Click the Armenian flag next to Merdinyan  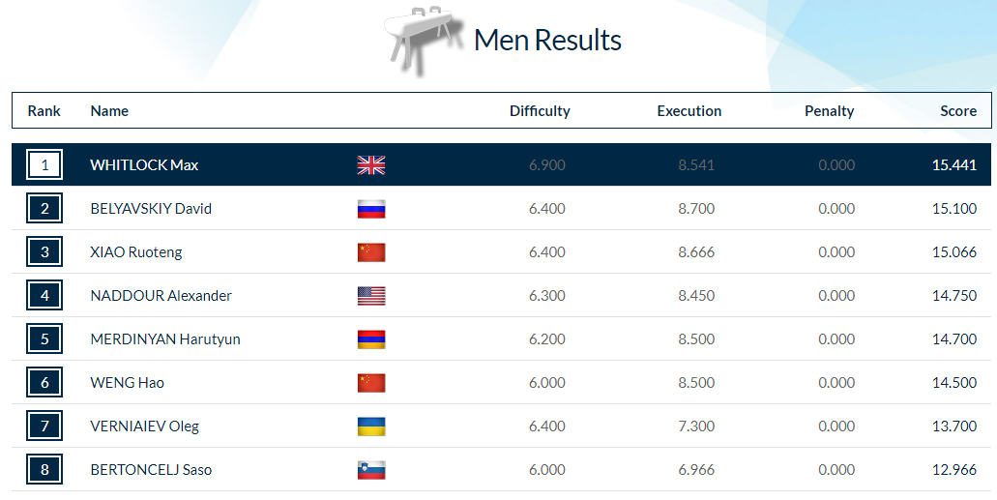tap(371, 339)
